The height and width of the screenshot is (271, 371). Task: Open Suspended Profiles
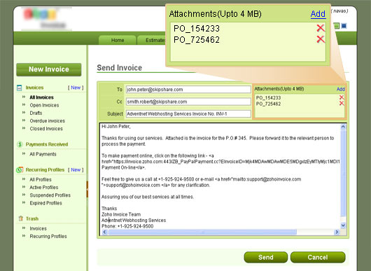click(x=50, y=195)
